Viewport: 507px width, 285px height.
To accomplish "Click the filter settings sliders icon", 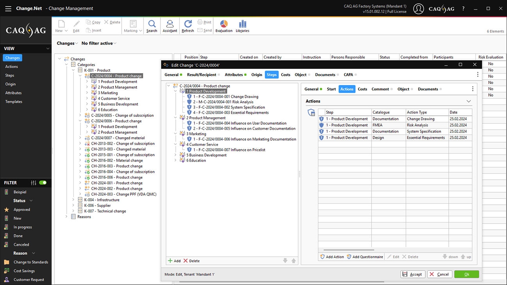I will [x=34, y=183].
